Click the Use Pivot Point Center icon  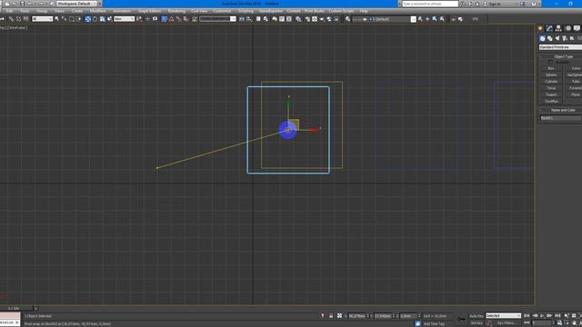[139, 19]
